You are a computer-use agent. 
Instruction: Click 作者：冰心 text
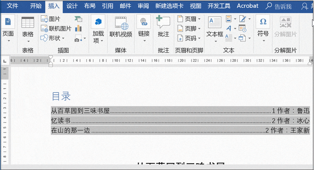tap(293, 121)
